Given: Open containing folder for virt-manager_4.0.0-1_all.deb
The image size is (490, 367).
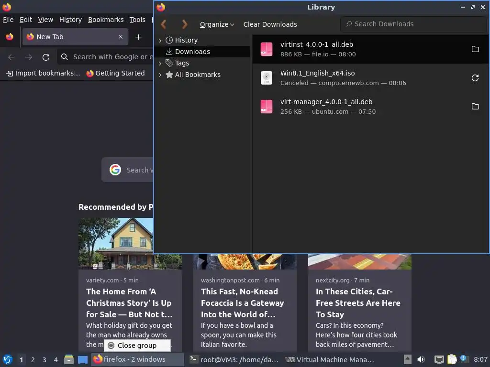Looking at the screenshot, I should tap(475, 107).
